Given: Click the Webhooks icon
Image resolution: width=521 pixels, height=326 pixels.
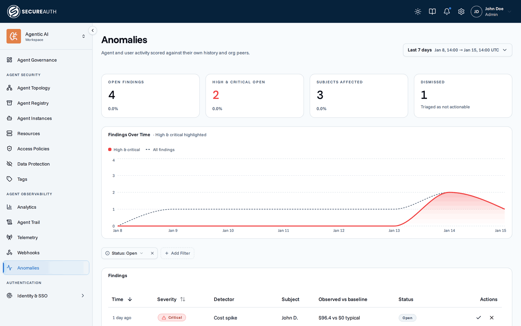Looking at the screenshot, I should point(9,252).
